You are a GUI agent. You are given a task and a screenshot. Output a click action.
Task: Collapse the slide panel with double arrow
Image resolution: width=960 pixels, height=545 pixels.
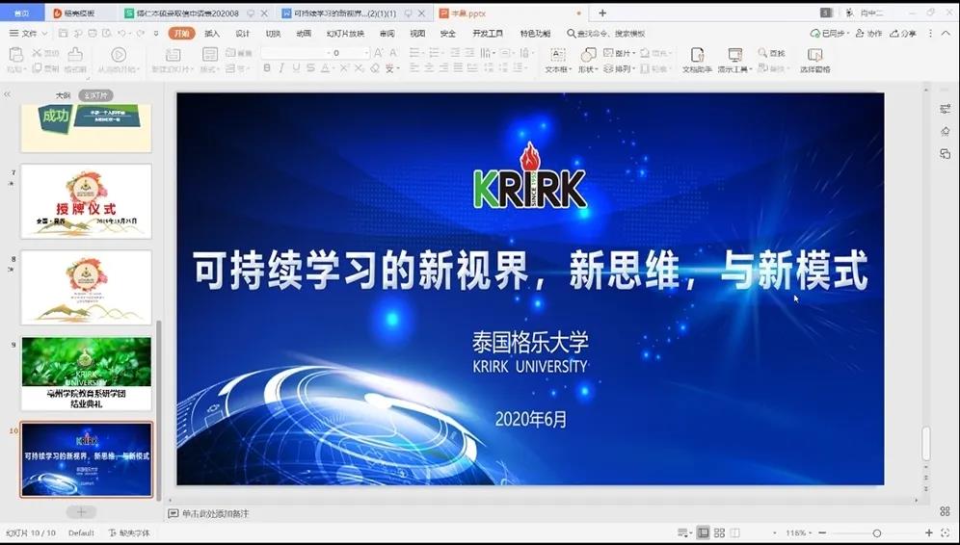tap(8, 94)
